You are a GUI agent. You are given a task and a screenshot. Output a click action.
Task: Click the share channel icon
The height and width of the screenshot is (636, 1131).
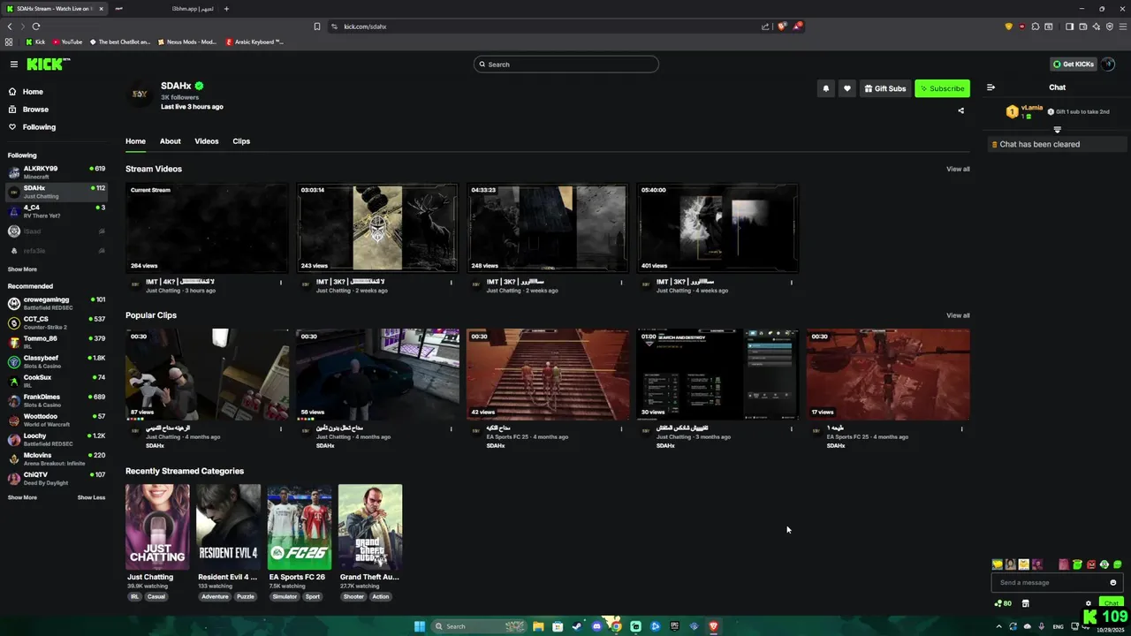click(x=961, y=111)
